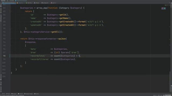The image size is (172, 96).
Task: Click responseFormatter property reference
Action: point(46,39)
